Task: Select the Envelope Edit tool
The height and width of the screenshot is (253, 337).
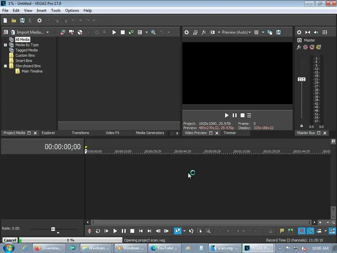Action: point(191,231)
